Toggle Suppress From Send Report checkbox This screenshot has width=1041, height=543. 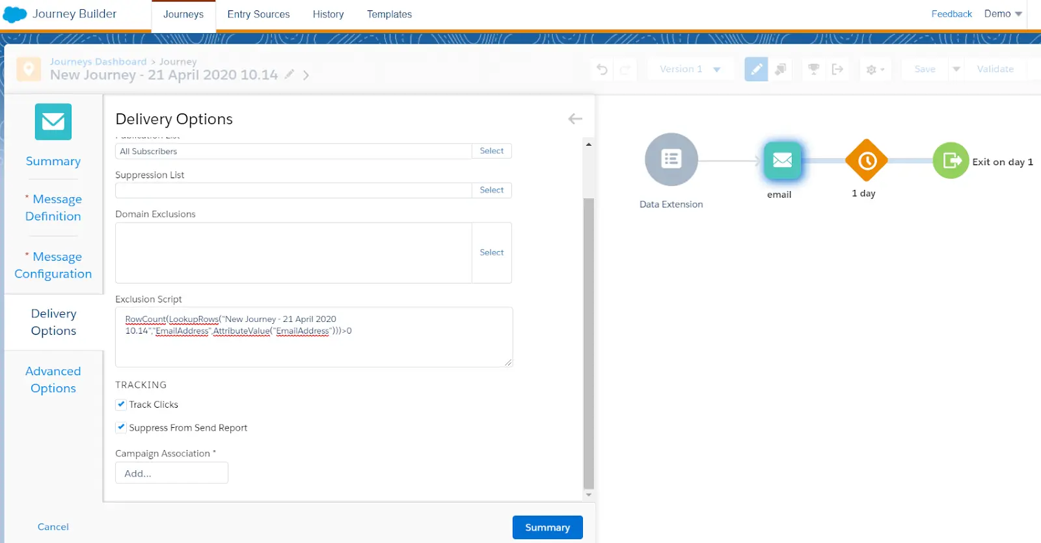coord(121,427)
